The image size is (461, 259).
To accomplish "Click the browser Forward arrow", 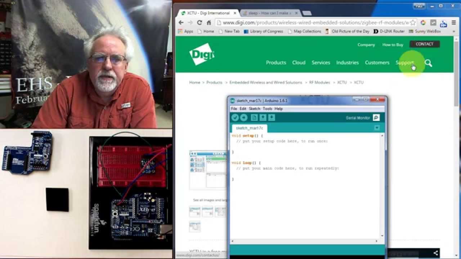I will tap(190, 23).
